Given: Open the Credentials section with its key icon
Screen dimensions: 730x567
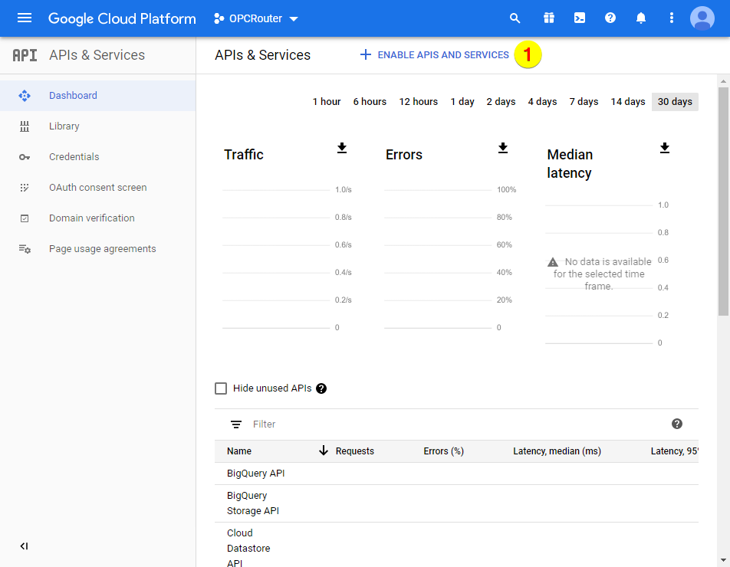Looking at the screenshot, I should click(74, 156).
